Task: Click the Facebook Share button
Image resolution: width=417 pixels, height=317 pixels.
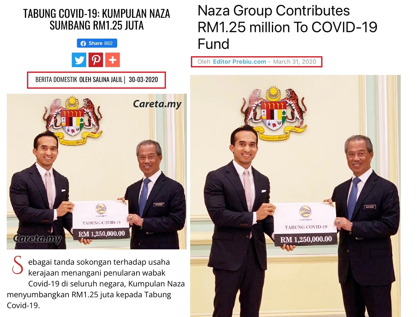Action: click(x=97, y=43)
